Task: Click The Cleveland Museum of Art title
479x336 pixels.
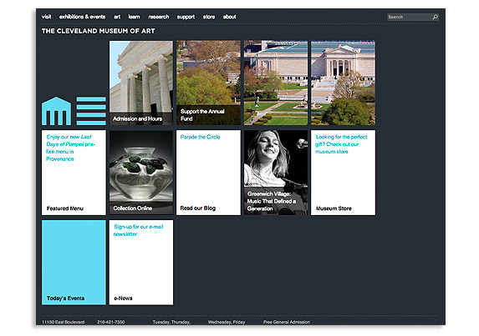Action: 99,31
